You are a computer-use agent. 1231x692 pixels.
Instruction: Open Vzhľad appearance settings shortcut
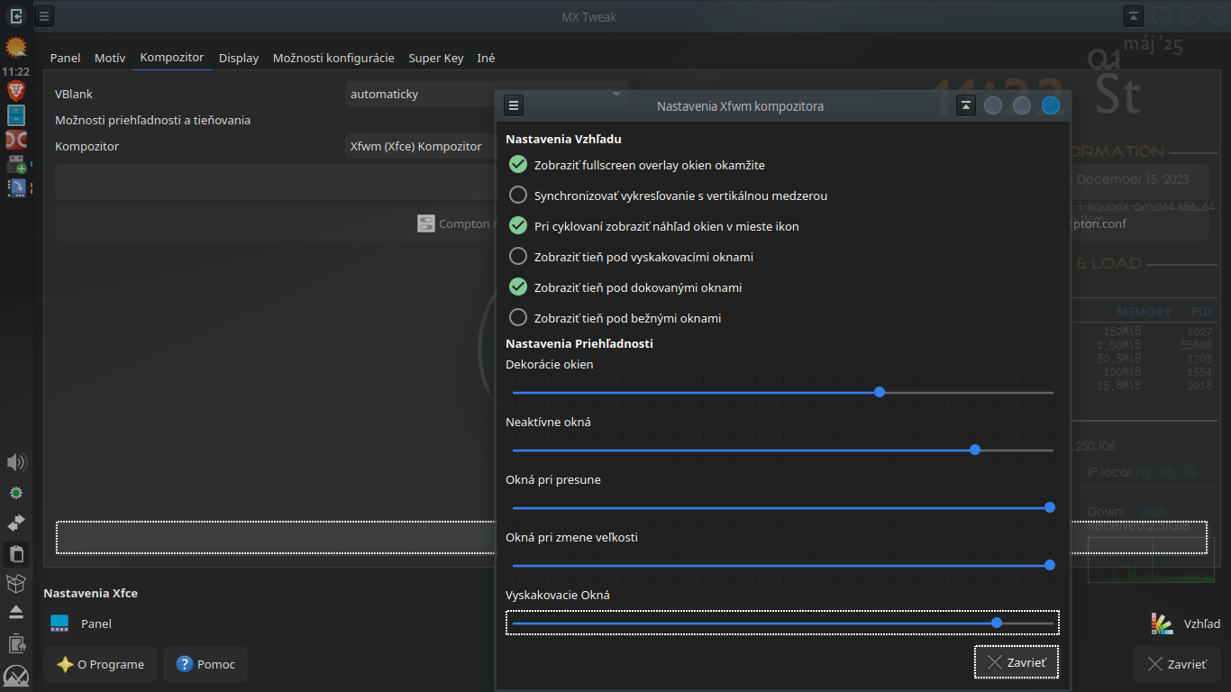[1186, 624]
